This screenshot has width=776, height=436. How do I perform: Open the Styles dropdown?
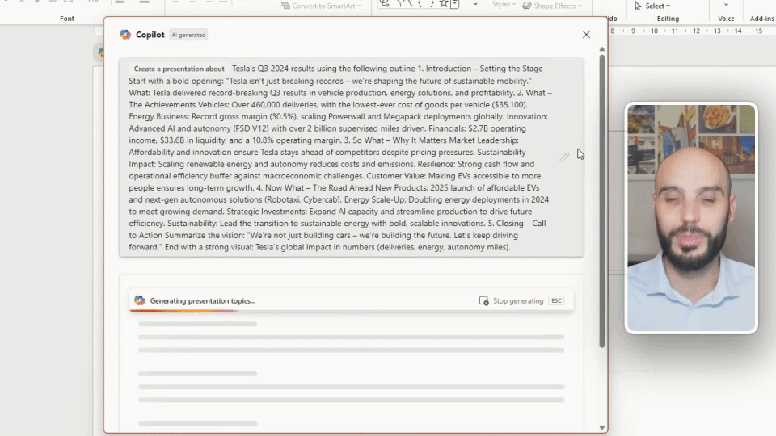(504, 5)
